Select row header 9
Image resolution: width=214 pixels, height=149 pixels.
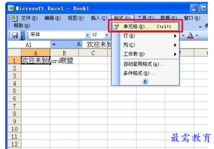click(x=15, y=121)
